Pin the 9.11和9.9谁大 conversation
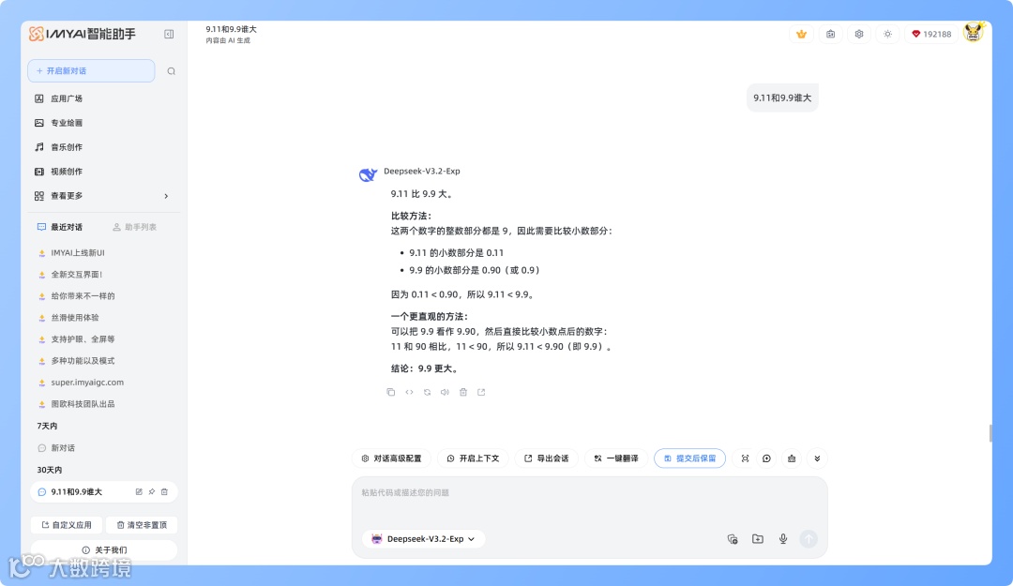This screenshot has width=1013, height=586. coord(152,491)
